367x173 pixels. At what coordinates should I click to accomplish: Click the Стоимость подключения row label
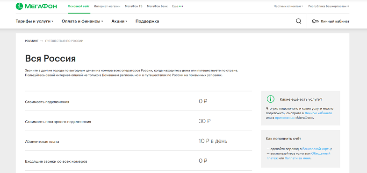pos(47,102)
